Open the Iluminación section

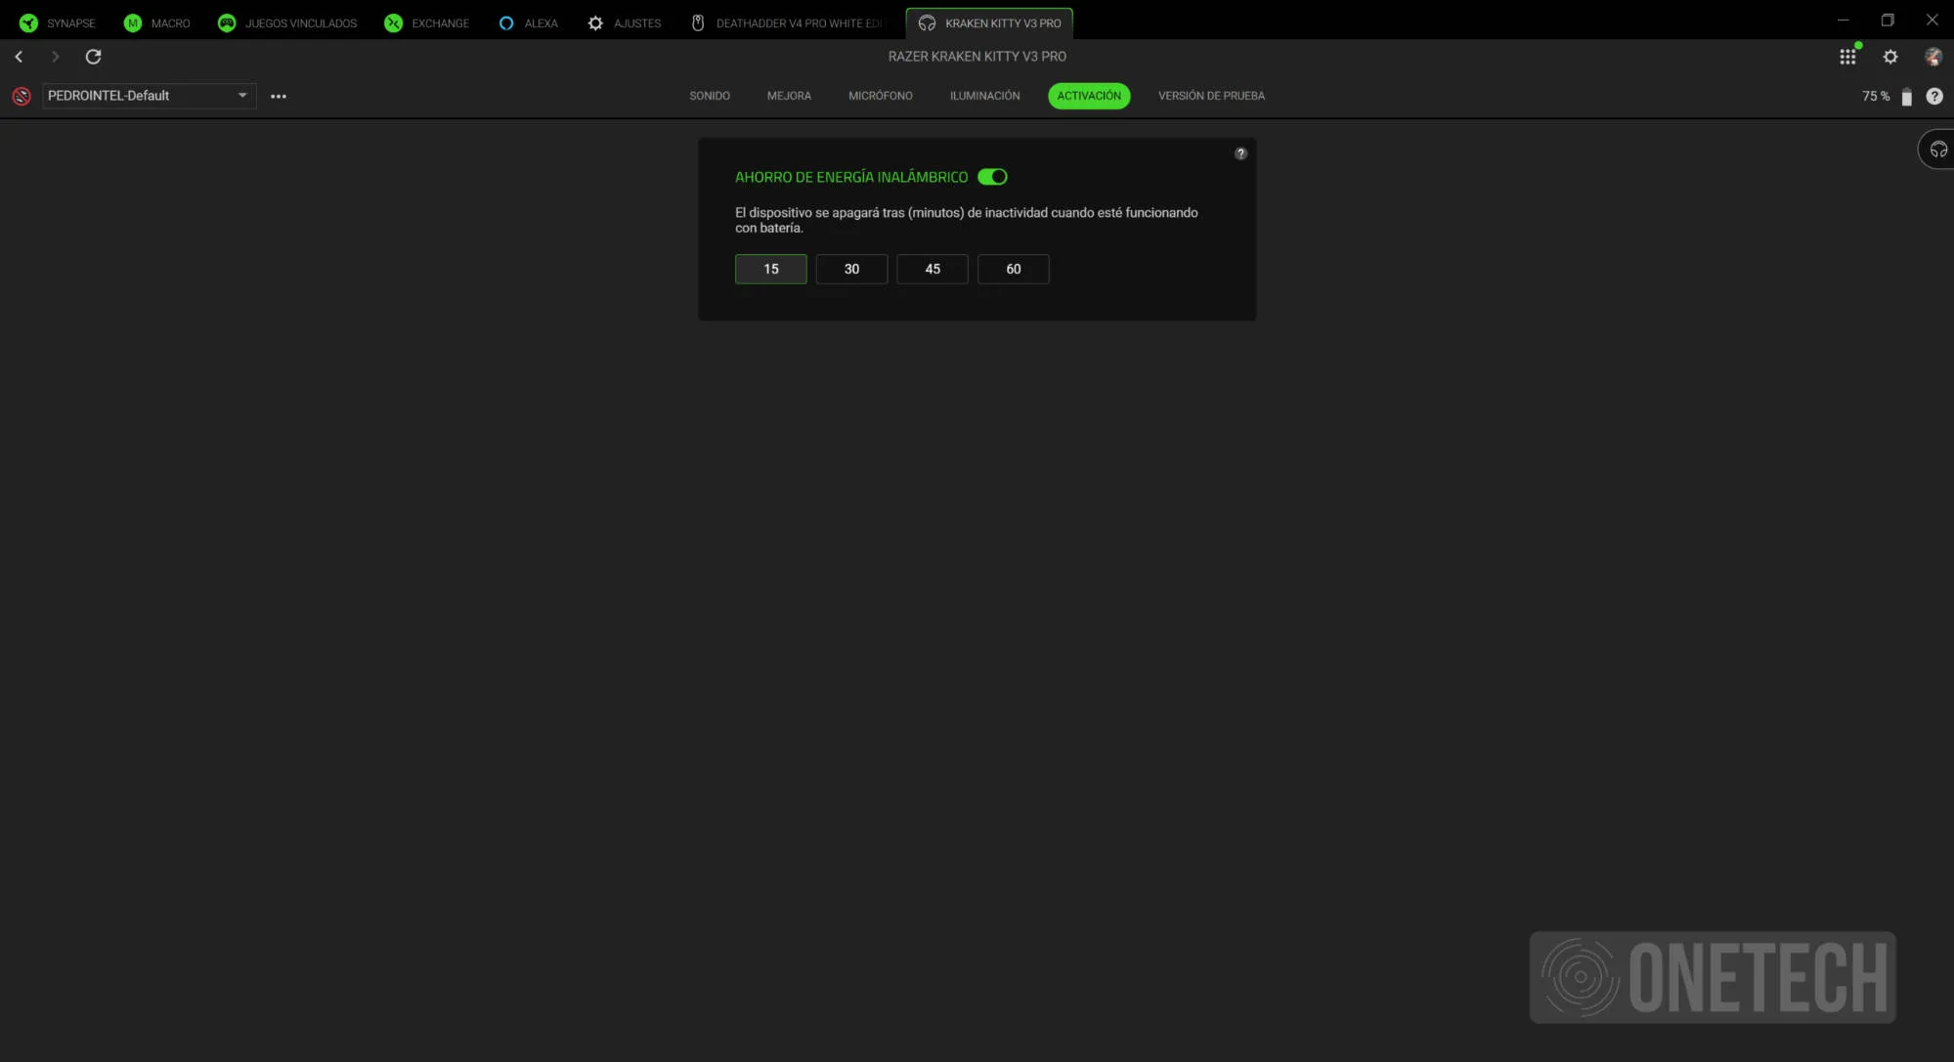[x=984, y=96]
